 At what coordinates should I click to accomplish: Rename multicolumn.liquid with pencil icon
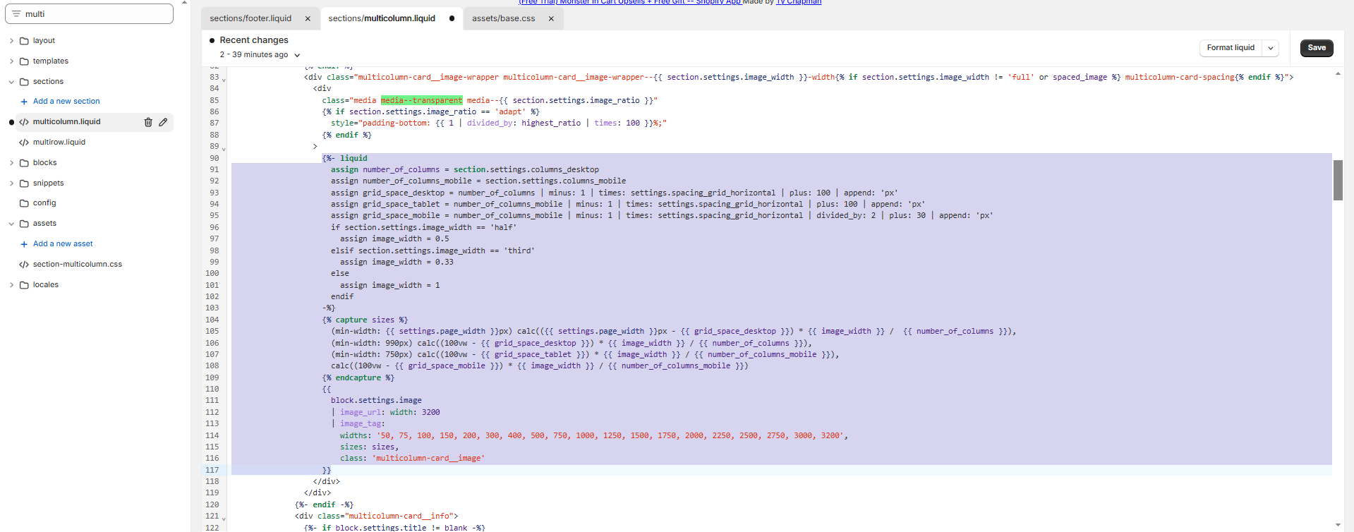(x=163, y=122)
